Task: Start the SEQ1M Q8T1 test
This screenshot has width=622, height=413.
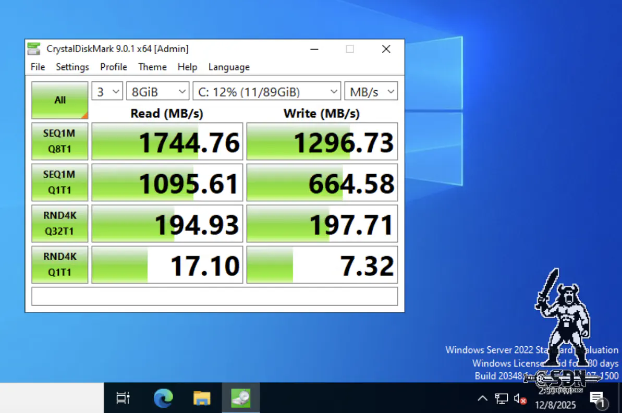Action: pos(60,141)
